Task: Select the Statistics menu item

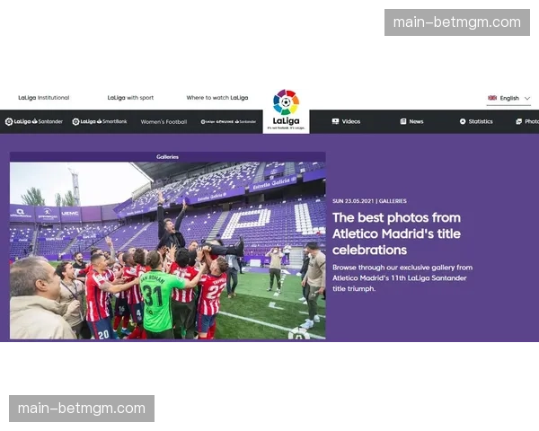Action: point(476,121)
